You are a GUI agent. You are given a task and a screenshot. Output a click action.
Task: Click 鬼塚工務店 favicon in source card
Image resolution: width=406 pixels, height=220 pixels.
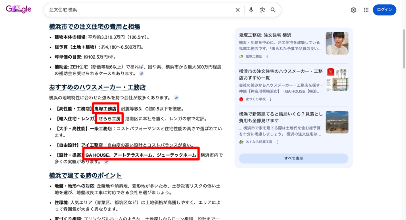pyautogui.click(x=241, y=56)
